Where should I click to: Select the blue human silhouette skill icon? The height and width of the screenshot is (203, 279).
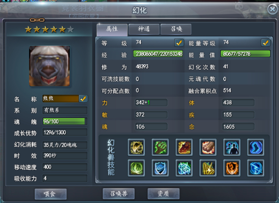[232, 147]
